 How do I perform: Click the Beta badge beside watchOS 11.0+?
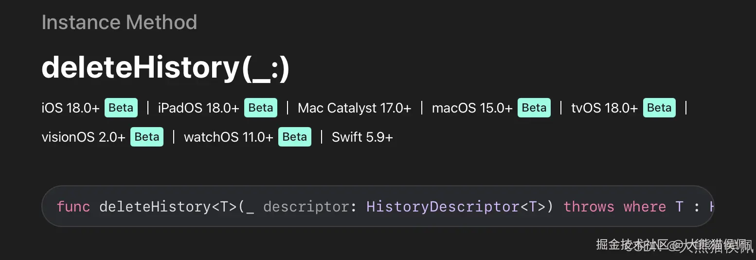click(x=295, y=137)
